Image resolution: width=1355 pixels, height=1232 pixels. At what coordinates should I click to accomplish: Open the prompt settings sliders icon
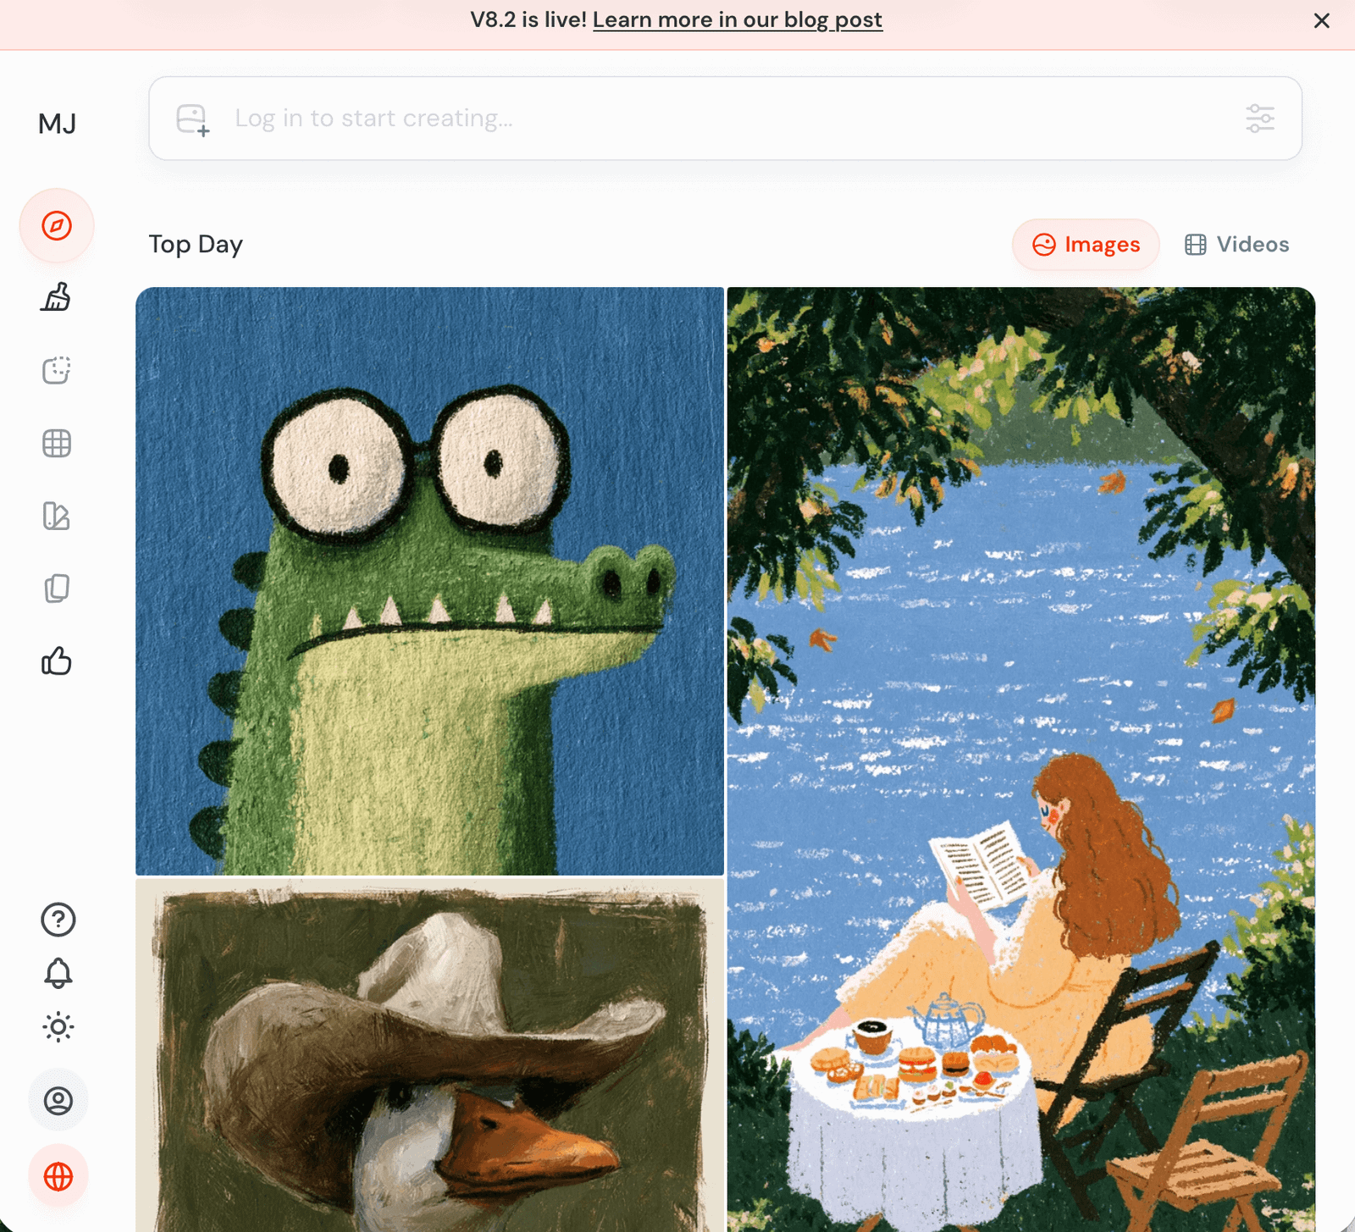(1260, 119)
